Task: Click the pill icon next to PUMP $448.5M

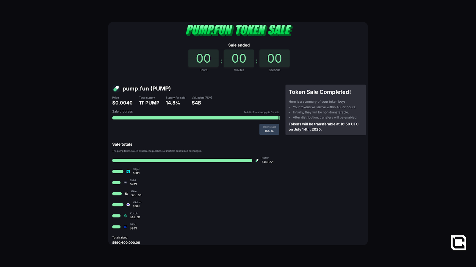Action: tap(257, 160)
